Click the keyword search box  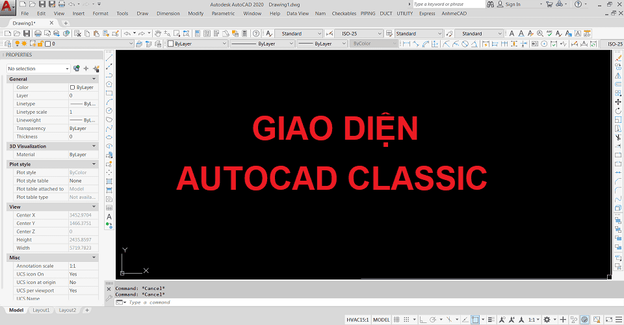pyautogui.click(x=448, y=5)
